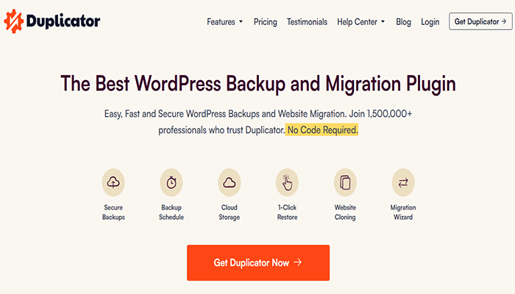Click the Cloud Storage cloud icon
The width and height of the screenshot is (515, 294).
tap(230, 182)
